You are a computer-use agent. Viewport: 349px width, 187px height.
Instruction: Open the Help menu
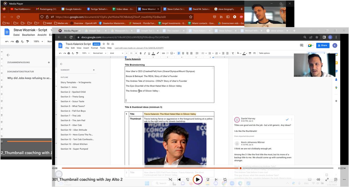click(x=109, y=48)
